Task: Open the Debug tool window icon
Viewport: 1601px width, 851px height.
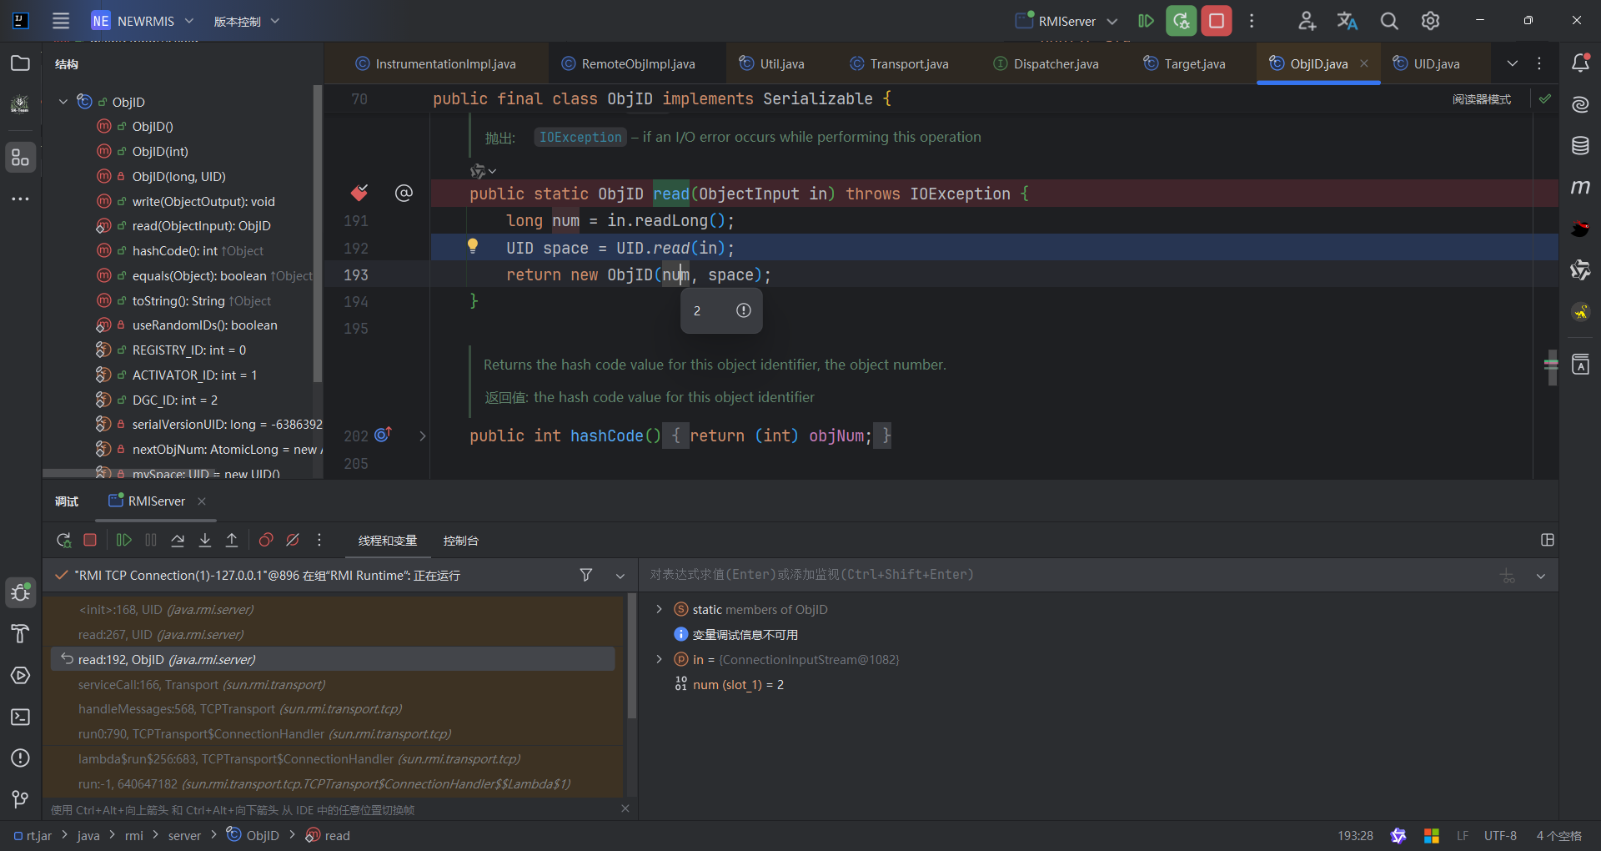Action: pos(20,593)
